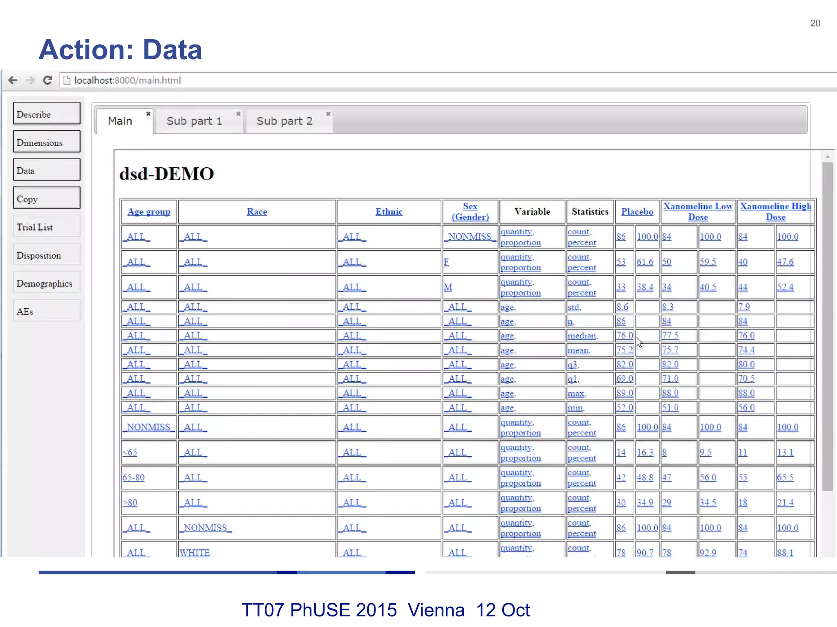The height and width of the screenshot is (627, 837).
Task: Click the F link in Sex column
Action: pos(446,262)
